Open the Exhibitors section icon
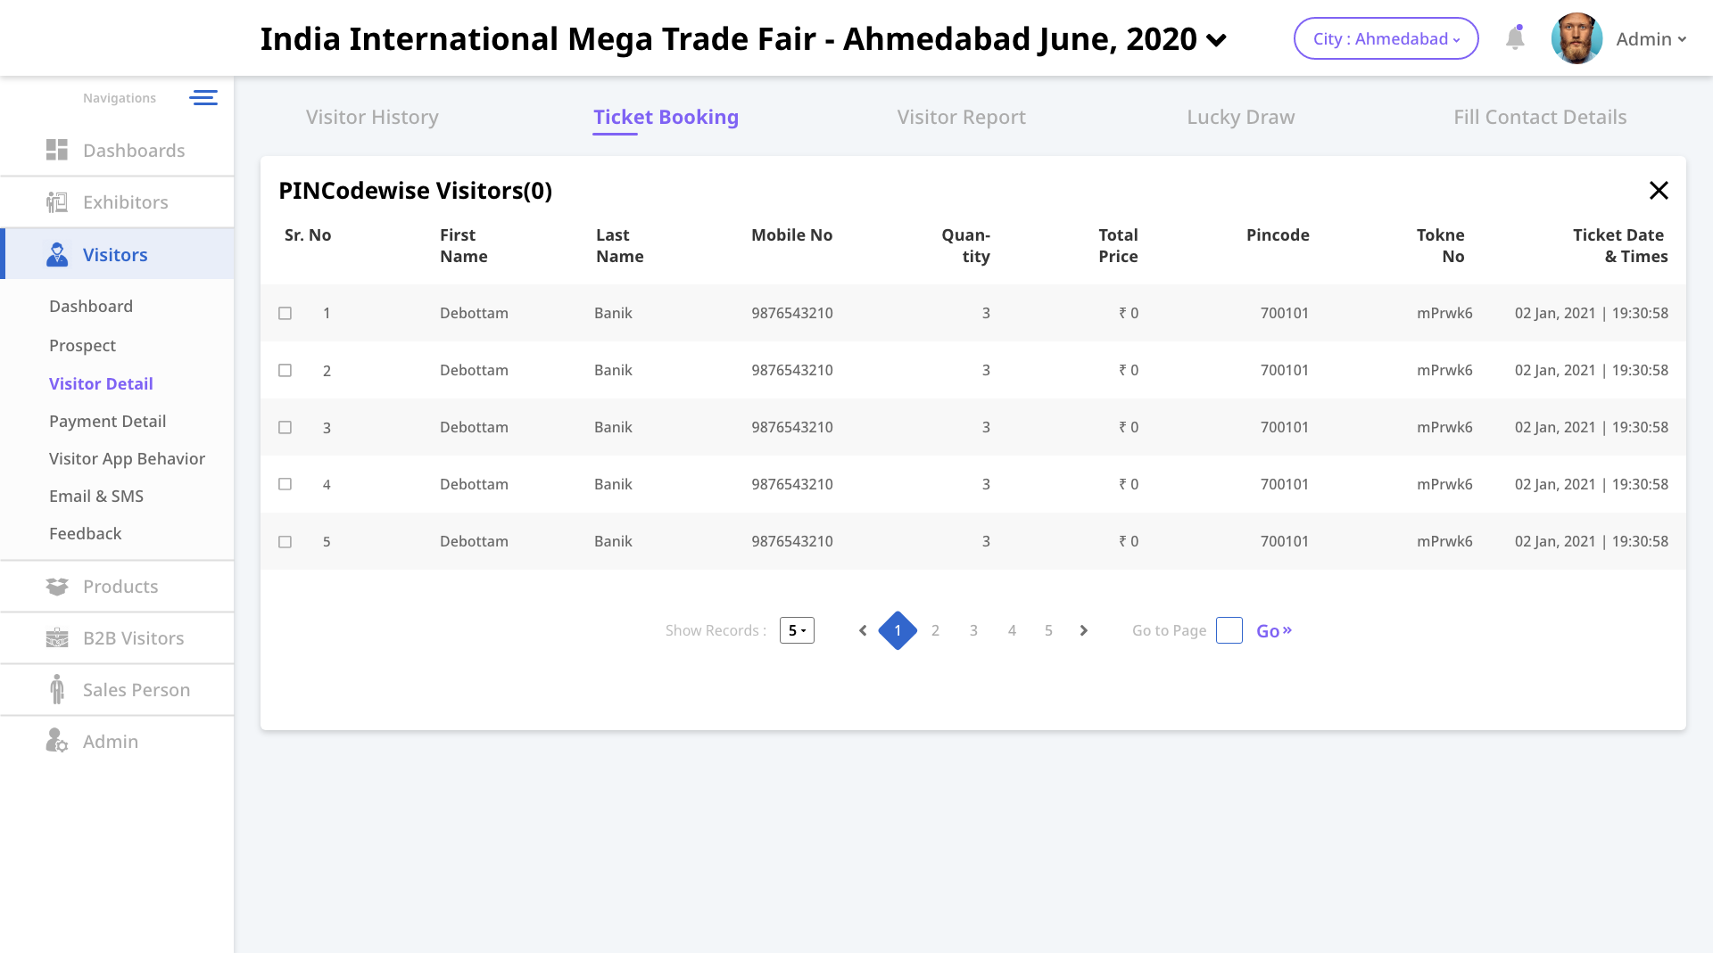The image size is (1713, 953). coord(57,202)
